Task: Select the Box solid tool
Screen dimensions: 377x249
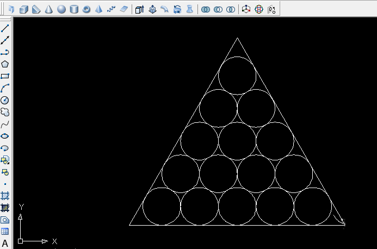Action: coord(24,9)
